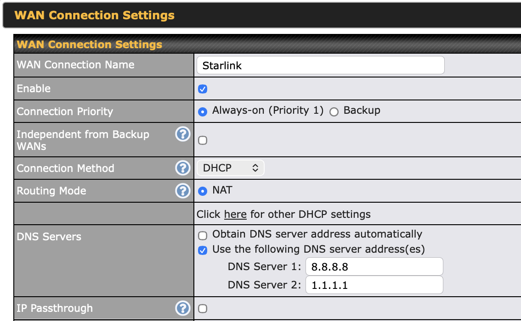The width and height of the screenshot is (521, 321).
Task: Open help for Independent from Backup WANs
Action: 183,134
